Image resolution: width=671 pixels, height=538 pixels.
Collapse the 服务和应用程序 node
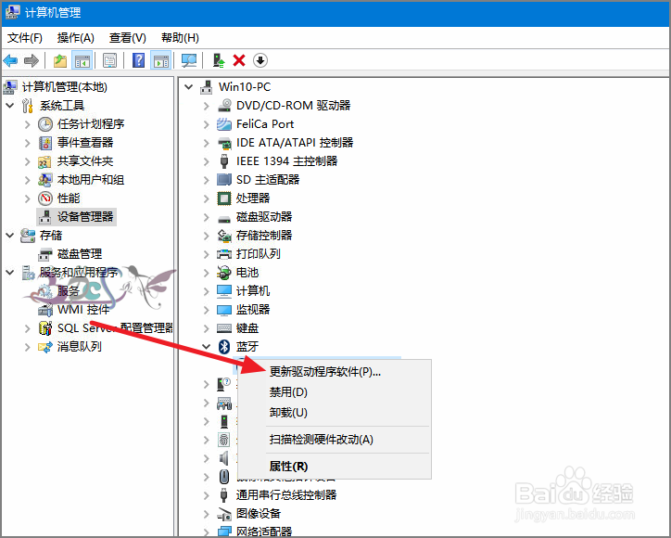(10, 273)
